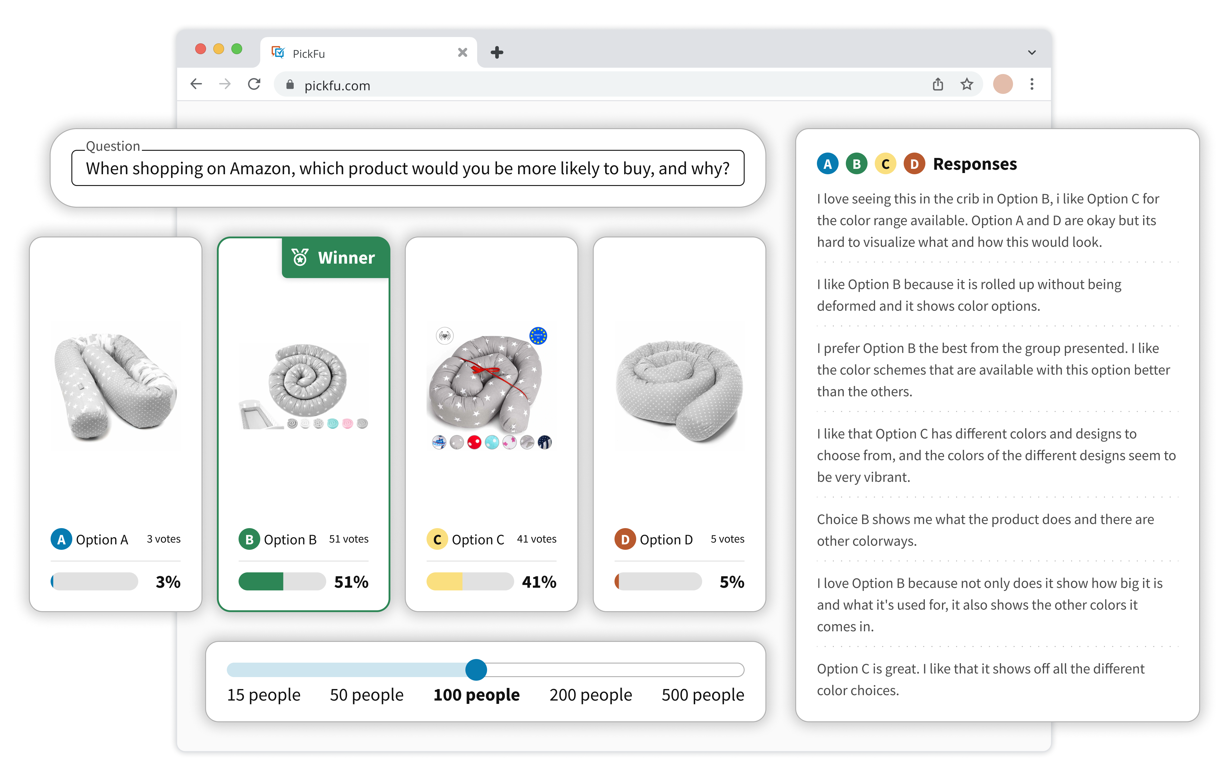Screen dimensions: 1229x780
Task: Open the browser three-dot menu
Action: tap(1031, 84)
